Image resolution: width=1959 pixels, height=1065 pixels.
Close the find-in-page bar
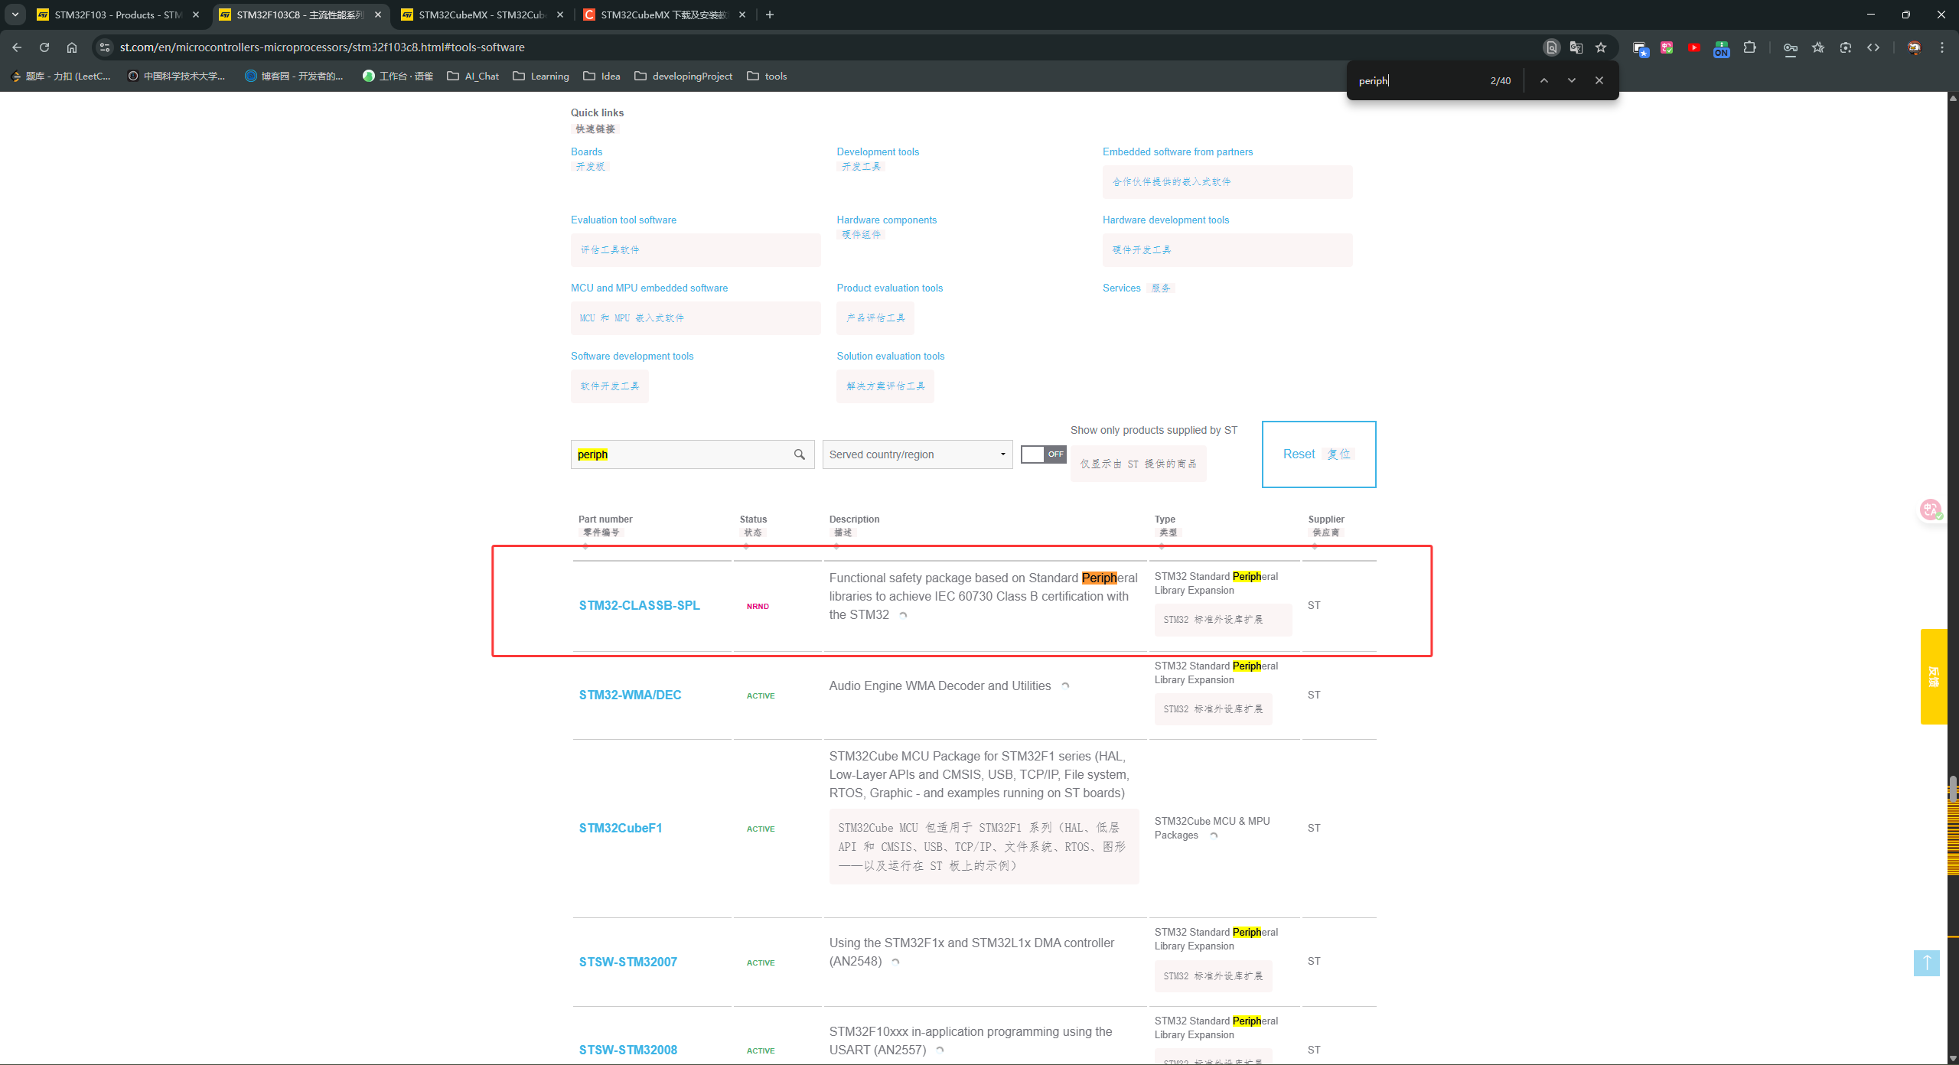click(x=1599, y=80)
